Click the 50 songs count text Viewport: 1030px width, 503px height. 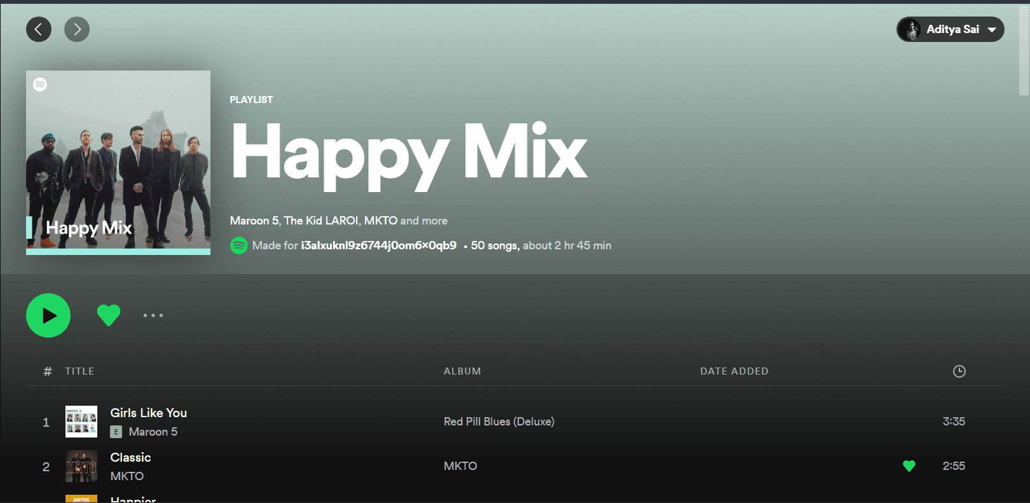click(x=494, y=245)
